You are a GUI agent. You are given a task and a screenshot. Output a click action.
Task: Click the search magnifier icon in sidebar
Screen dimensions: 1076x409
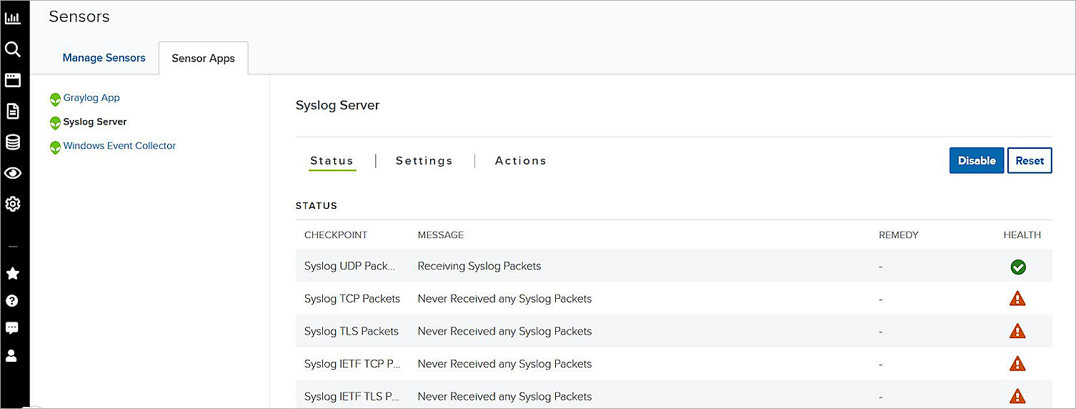pyautogui.click(x=13, y=49)
